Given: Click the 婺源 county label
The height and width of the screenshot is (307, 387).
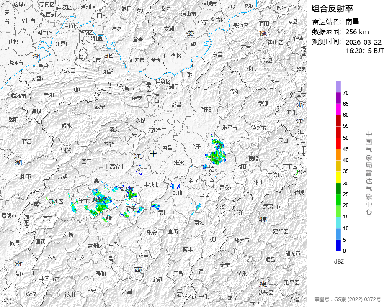Looking at the screenshot, I should (263, 104).
